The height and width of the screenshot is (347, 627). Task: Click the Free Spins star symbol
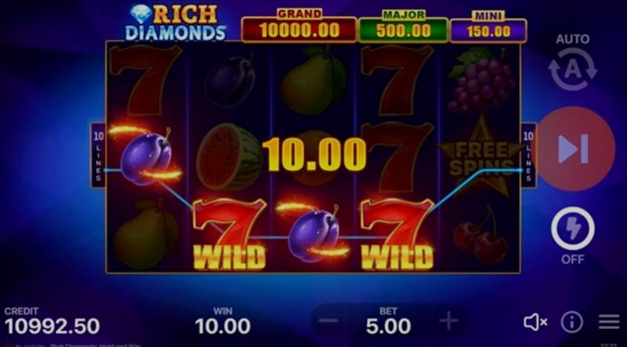[x=481, y=157]
